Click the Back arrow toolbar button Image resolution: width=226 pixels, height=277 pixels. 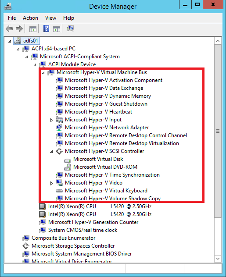[9, 28]
